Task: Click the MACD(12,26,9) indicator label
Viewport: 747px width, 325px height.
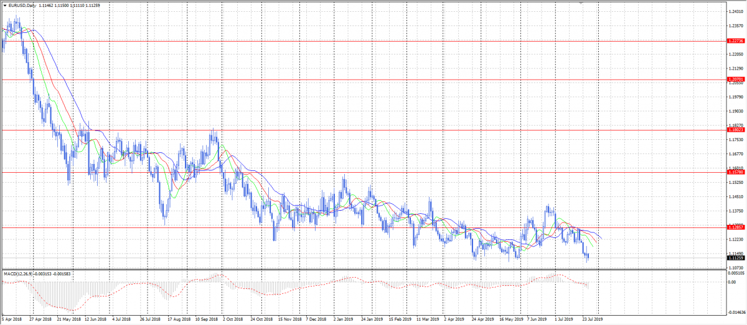Action: [17, 273]
